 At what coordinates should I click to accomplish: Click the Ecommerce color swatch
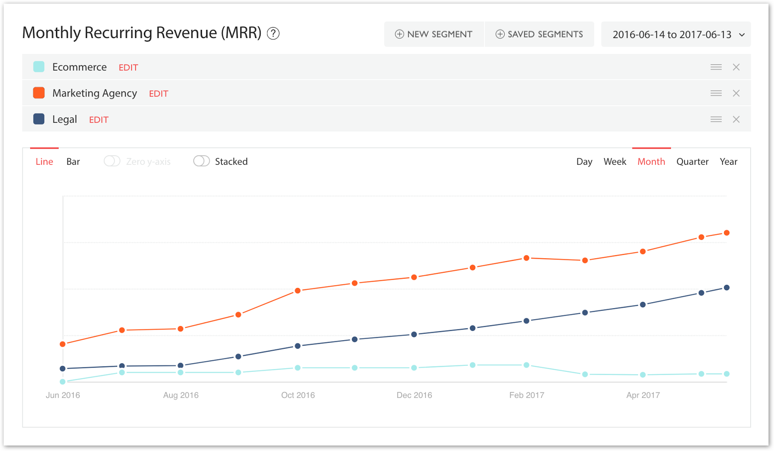pos(39,66)
